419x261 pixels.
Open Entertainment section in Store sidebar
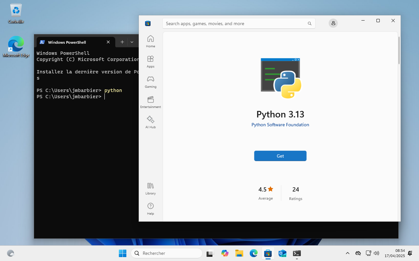click(x=151, y=102)
